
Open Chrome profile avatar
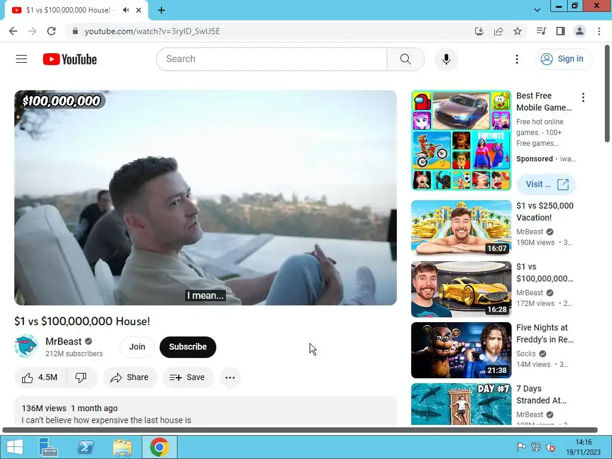point(580,31)
